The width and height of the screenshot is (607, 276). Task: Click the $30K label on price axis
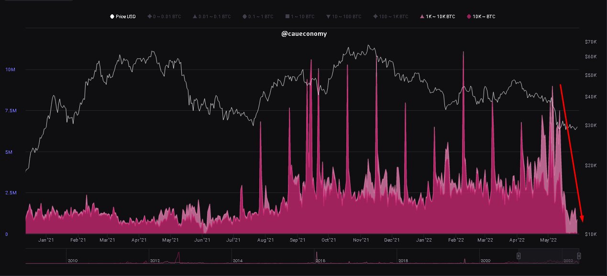pyautogui.click(x=591, y=126)
